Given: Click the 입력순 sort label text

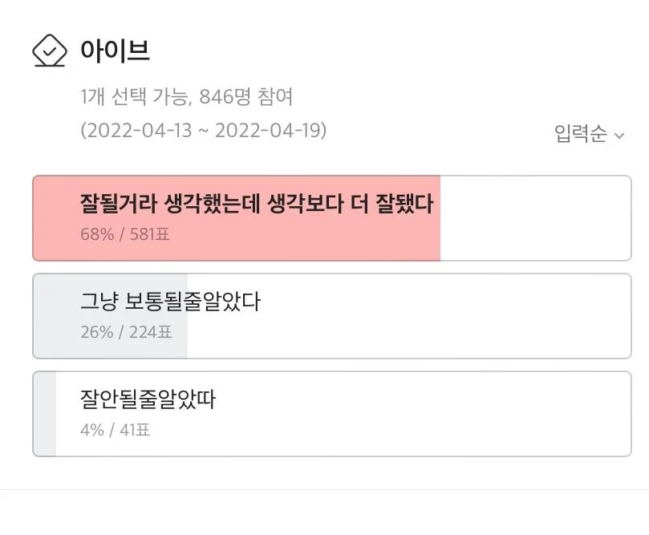Looking at the screenshot, I should tap(580, 134).
